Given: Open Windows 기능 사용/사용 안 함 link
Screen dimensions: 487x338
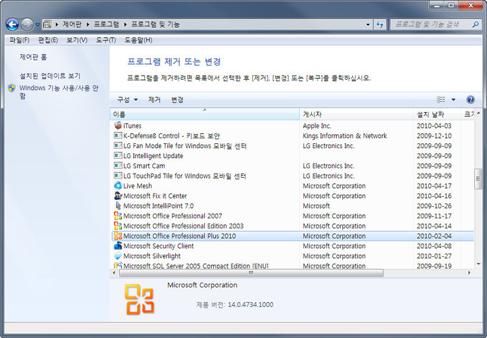Looking at the screenshot, I should 59,92.
